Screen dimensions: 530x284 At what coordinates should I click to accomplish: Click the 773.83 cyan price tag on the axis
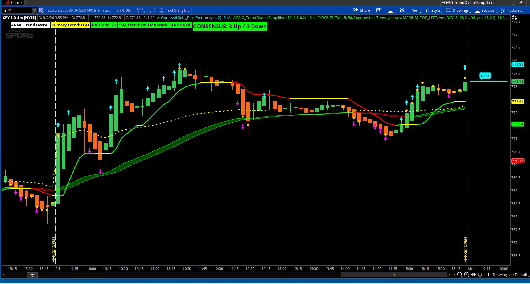click(518, 65)
